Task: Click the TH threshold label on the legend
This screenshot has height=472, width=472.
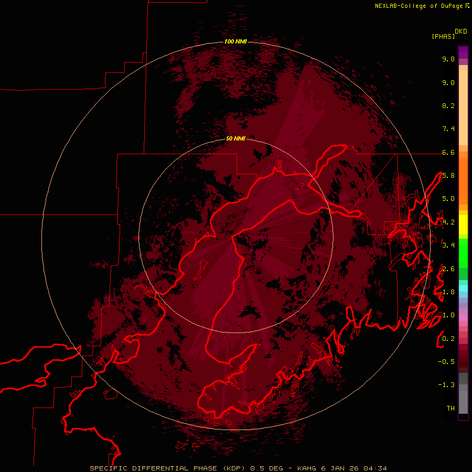Action: tap(450, 409)
